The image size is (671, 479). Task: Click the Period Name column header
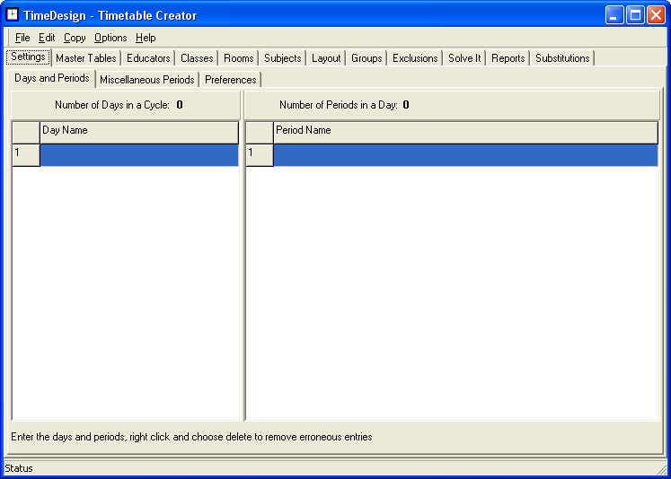[465, 132]
